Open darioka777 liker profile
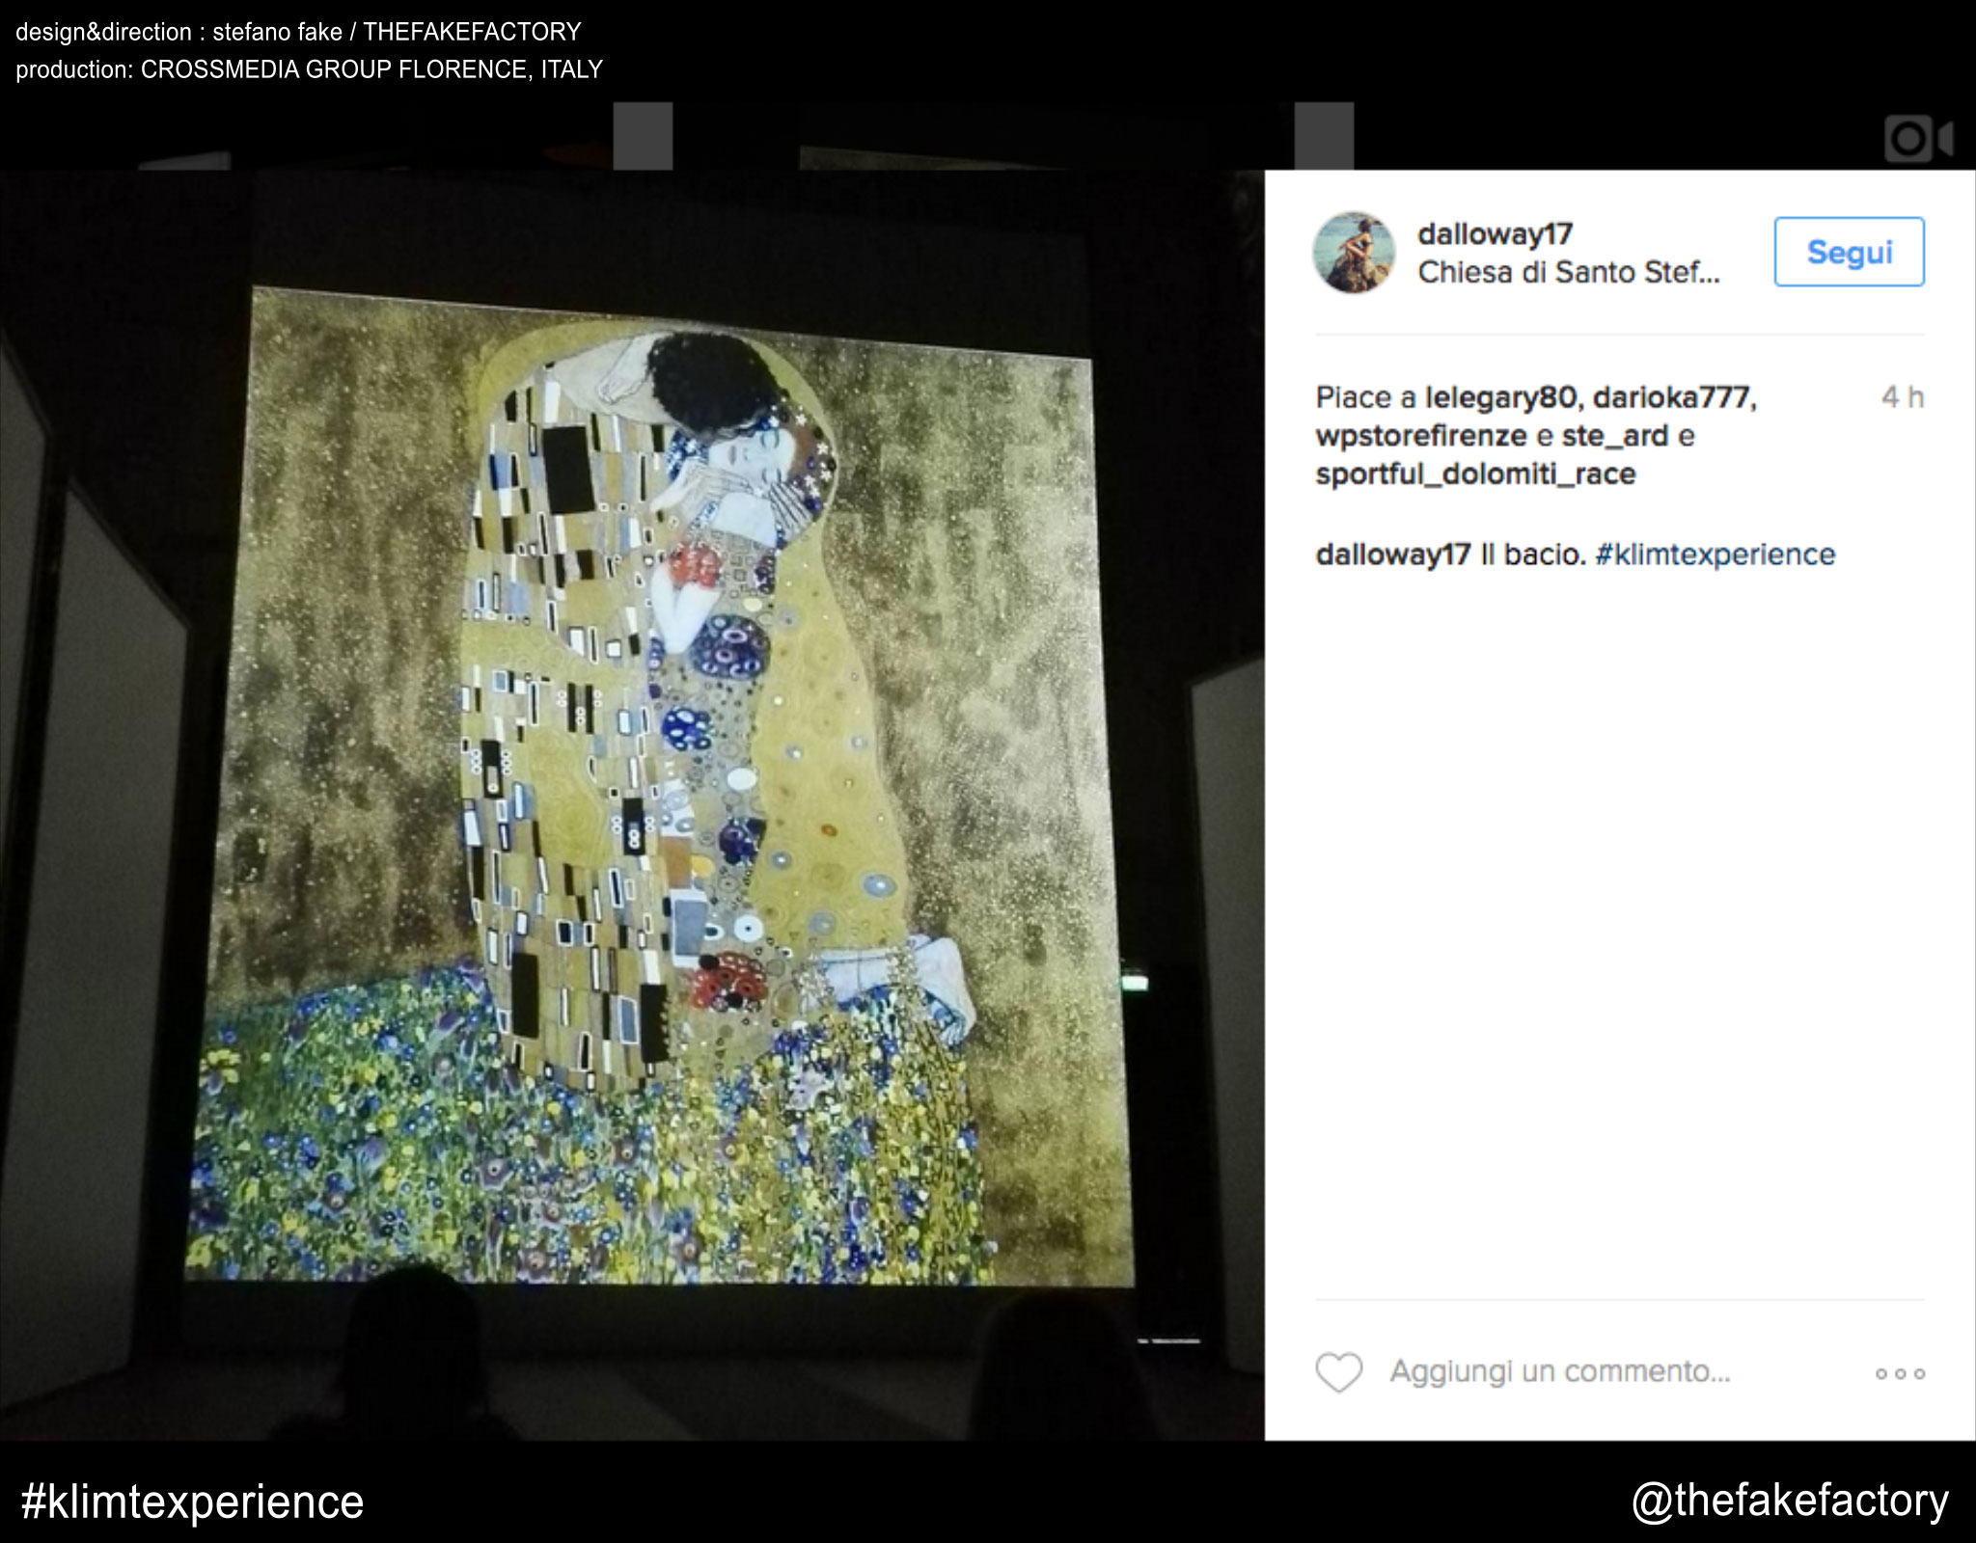Screen dimensions: 1976x1543 pyautogui.click(x=1673, y=397)
